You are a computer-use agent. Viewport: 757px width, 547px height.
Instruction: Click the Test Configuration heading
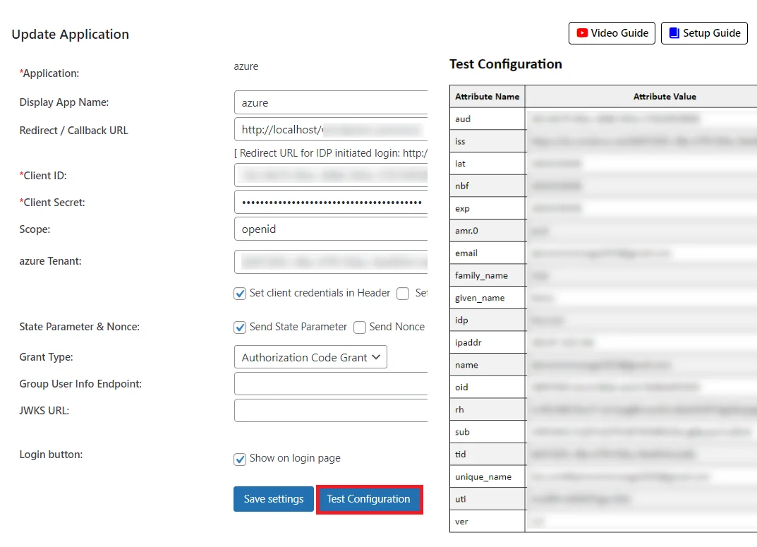(505, 64)
